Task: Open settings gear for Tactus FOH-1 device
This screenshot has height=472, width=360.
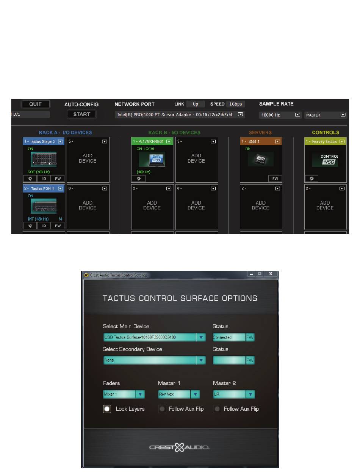Action: [x=30, y=225]
